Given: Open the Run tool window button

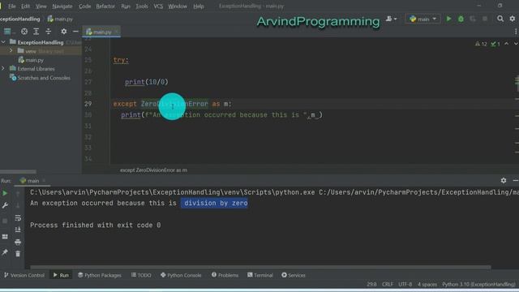Looking at the screenshot, I should (61, 275).
